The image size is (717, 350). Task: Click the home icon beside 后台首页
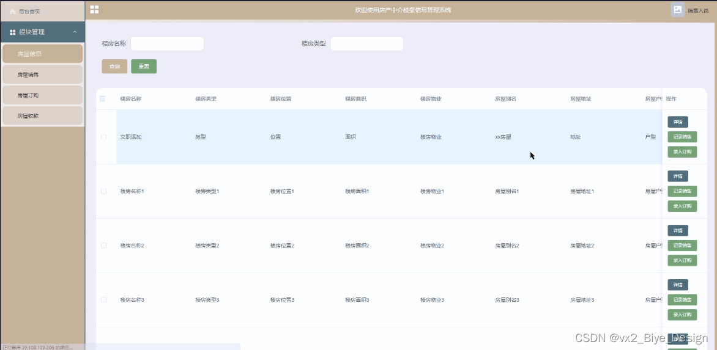coord(12,12)
